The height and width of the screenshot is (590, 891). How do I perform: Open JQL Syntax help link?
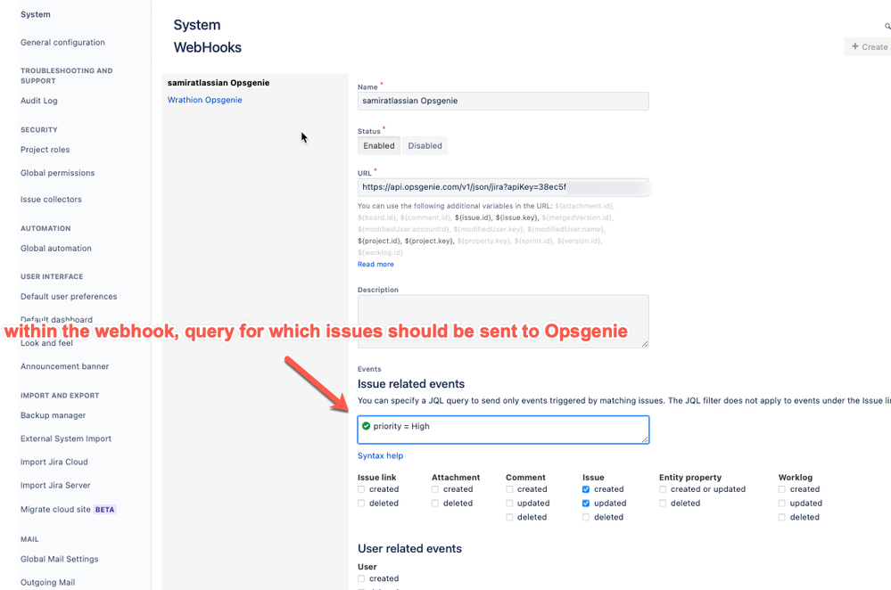click(380, 456)
